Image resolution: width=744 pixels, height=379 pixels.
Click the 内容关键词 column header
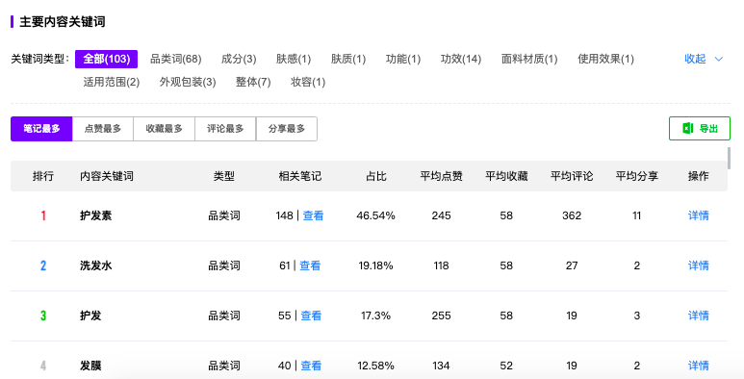point(106,176)
